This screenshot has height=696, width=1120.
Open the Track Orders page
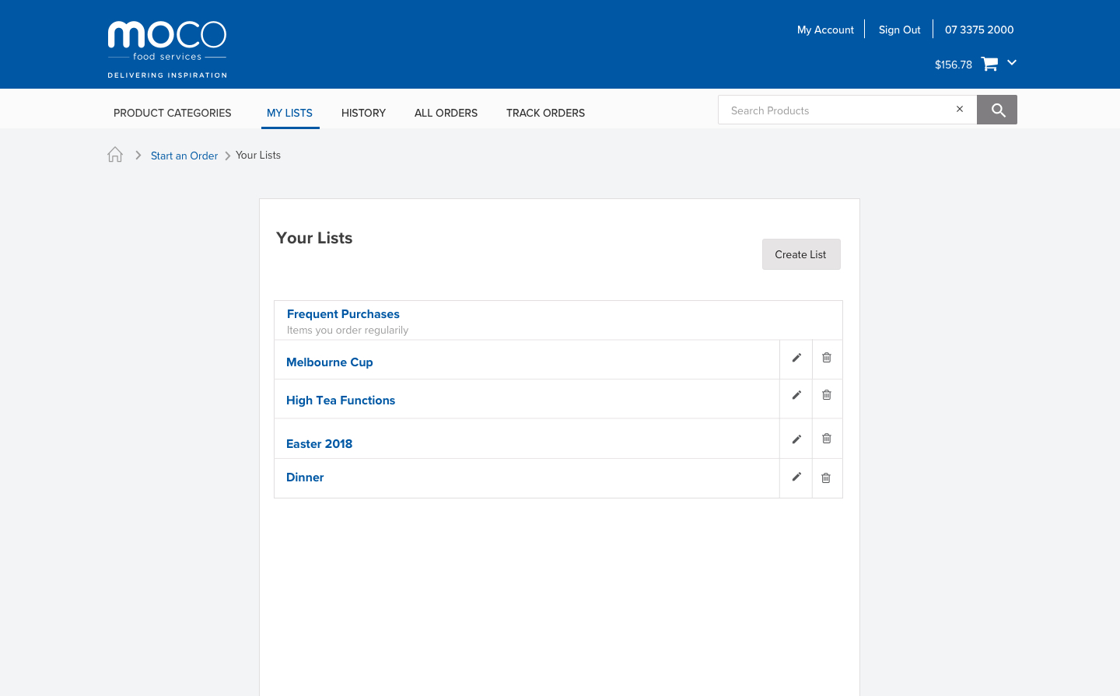[x=545, y=113]
